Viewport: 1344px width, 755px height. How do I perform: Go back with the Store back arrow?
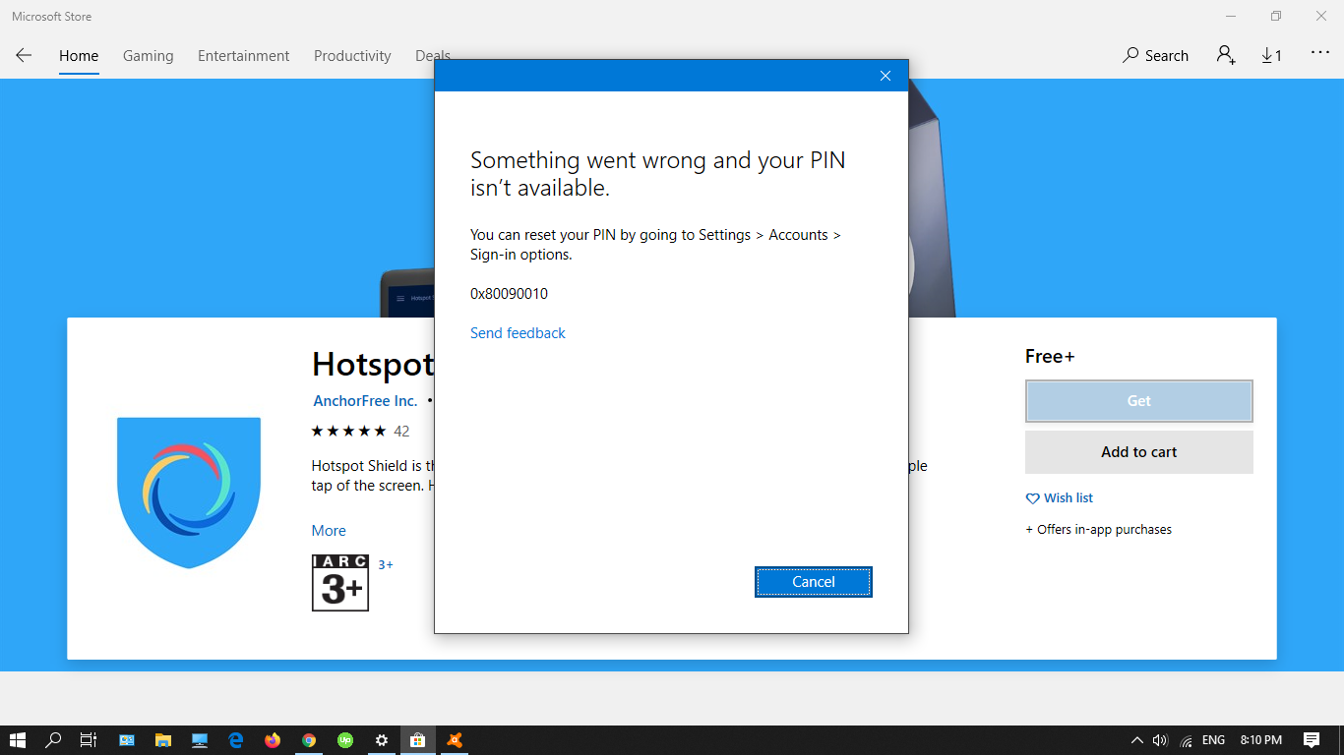[24, 55]
